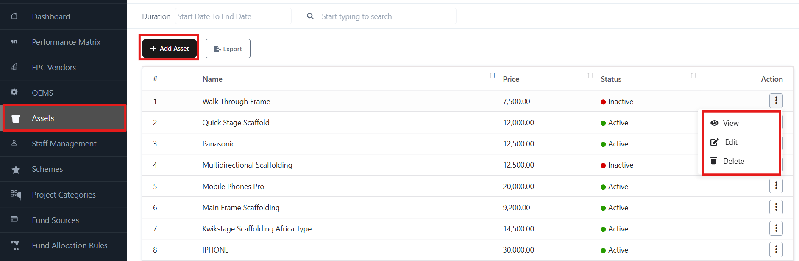Open action menu for Mobile Phones Pro
The image size is (799, 261).
pos(776,186)
